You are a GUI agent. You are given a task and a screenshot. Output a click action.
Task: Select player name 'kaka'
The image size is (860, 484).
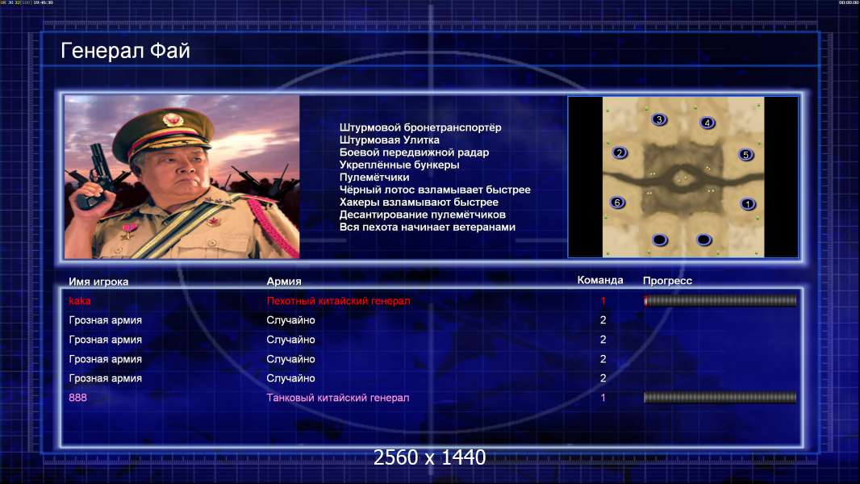click(80, 300)
